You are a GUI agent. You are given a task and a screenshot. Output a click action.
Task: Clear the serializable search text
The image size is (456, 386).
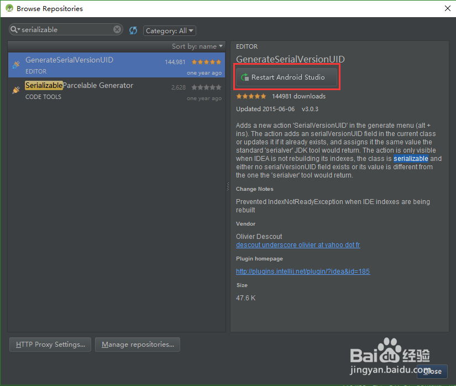pyautogui.click(x=117, y=29)
